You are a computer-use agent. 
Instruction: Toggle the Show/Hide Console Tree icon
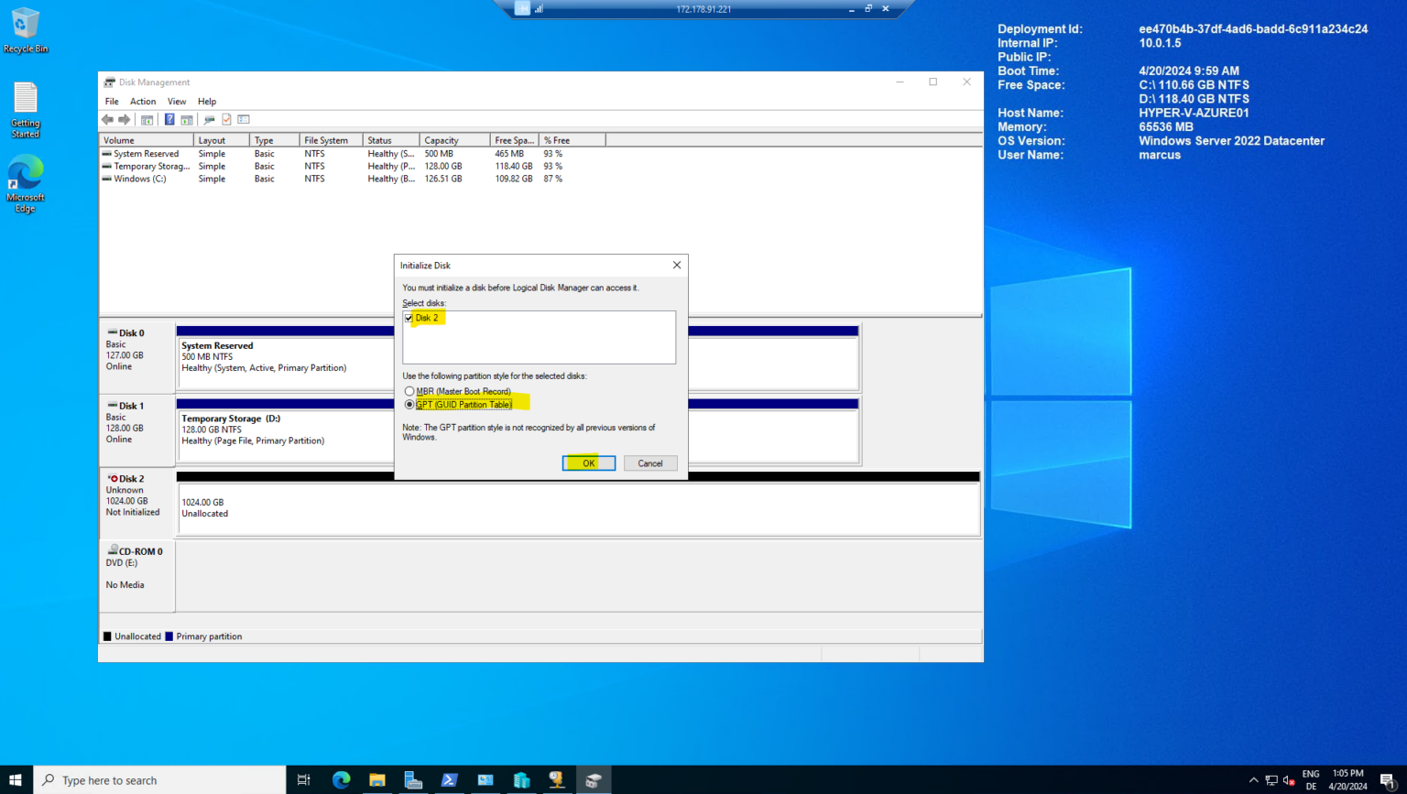(147, 119)
